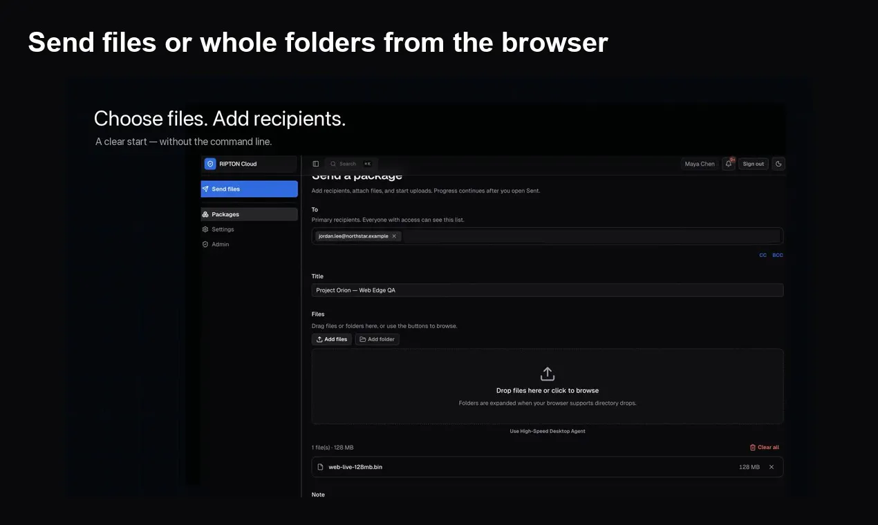Switch theme with the moon icon

tap(778, 164)
